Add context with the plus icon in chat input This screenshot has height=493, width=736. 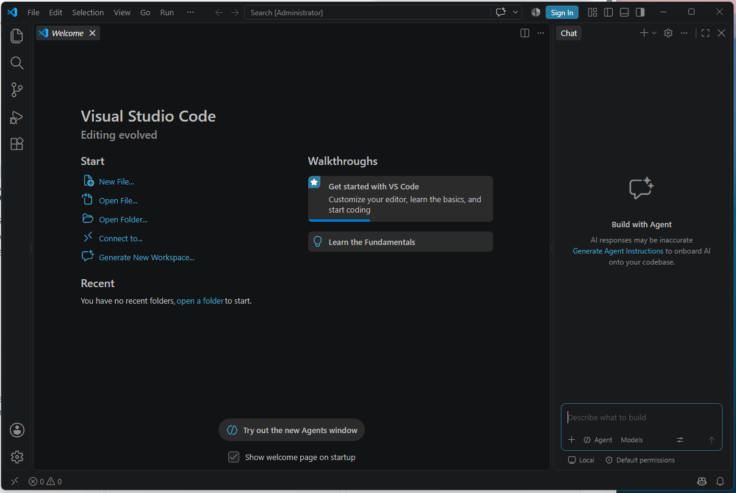pyautogui.click(x=572, y=440)
